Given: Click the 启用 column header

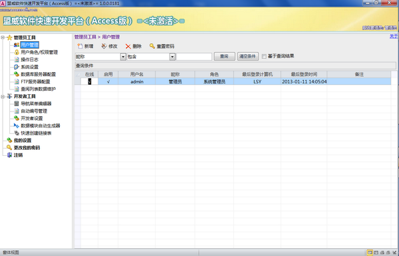Looking at the screenshot, I should coord(108,74).
